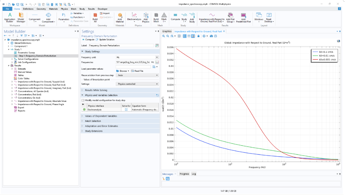Click Update Solution in Settings panel
Viewport: 345px width, 196px height.
[105, 40]
